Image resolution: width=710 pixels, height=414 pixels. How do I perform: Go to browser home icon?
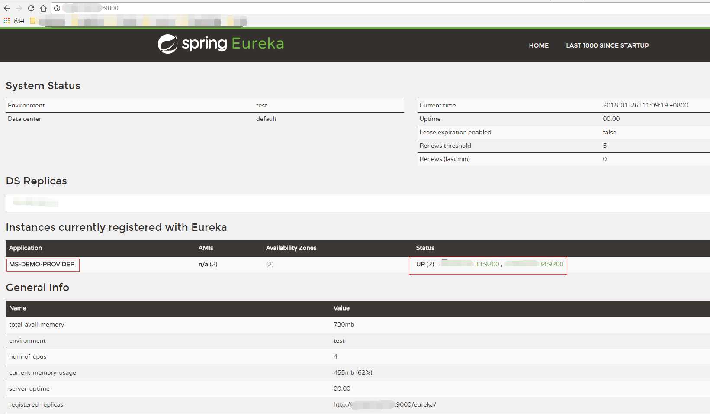pos(43,8)
